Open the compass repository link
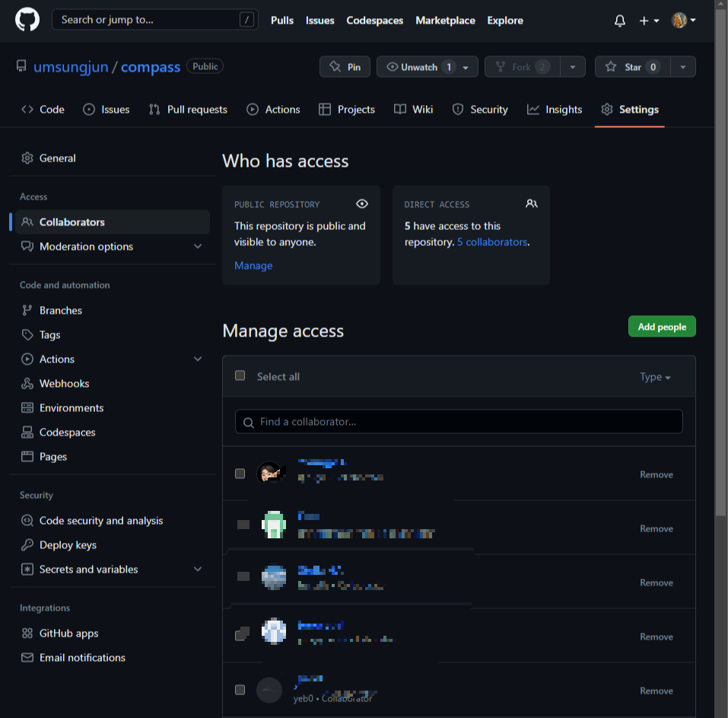 (151, 67)
